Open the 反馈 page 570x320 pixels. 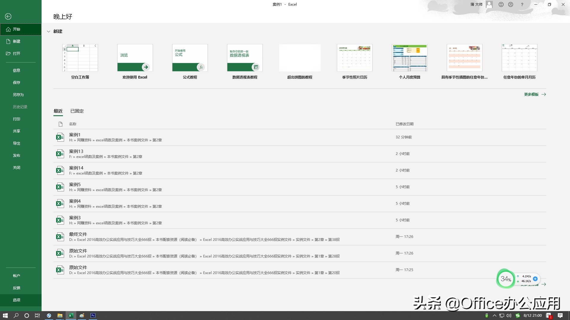[x=21, y=288]
